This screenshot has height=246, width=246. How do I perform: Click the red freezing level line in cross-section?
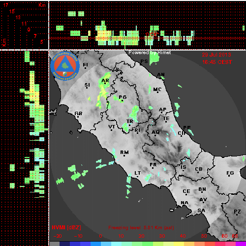tap(148, 38)
